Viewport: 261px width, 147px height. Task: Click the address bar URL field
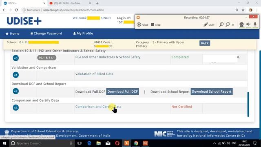(73, 10)
